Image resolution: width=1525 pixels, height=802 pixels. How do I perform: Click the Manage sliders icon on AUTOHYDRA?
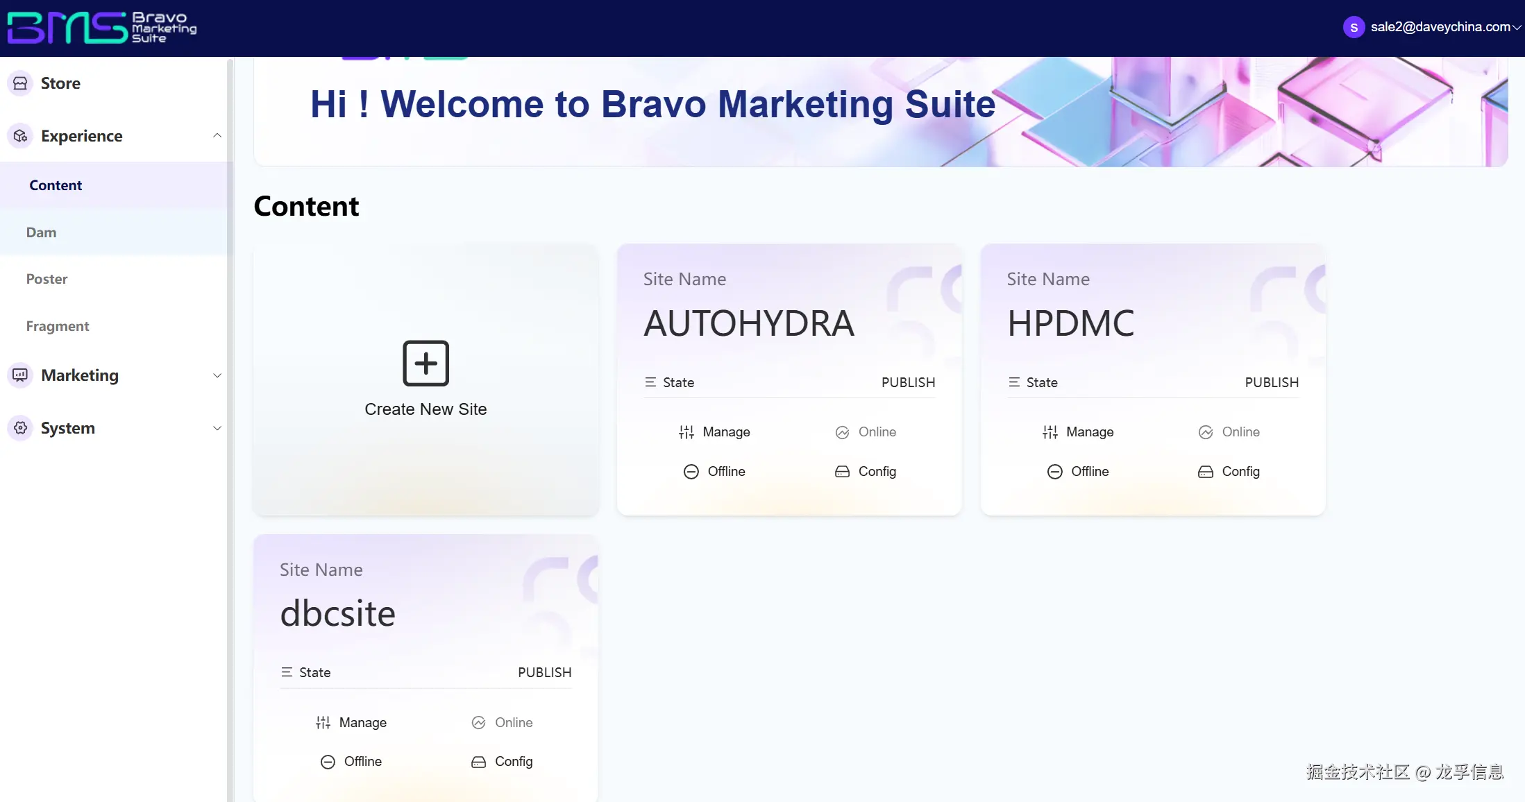pyautogui.click(x=686, y=432)
